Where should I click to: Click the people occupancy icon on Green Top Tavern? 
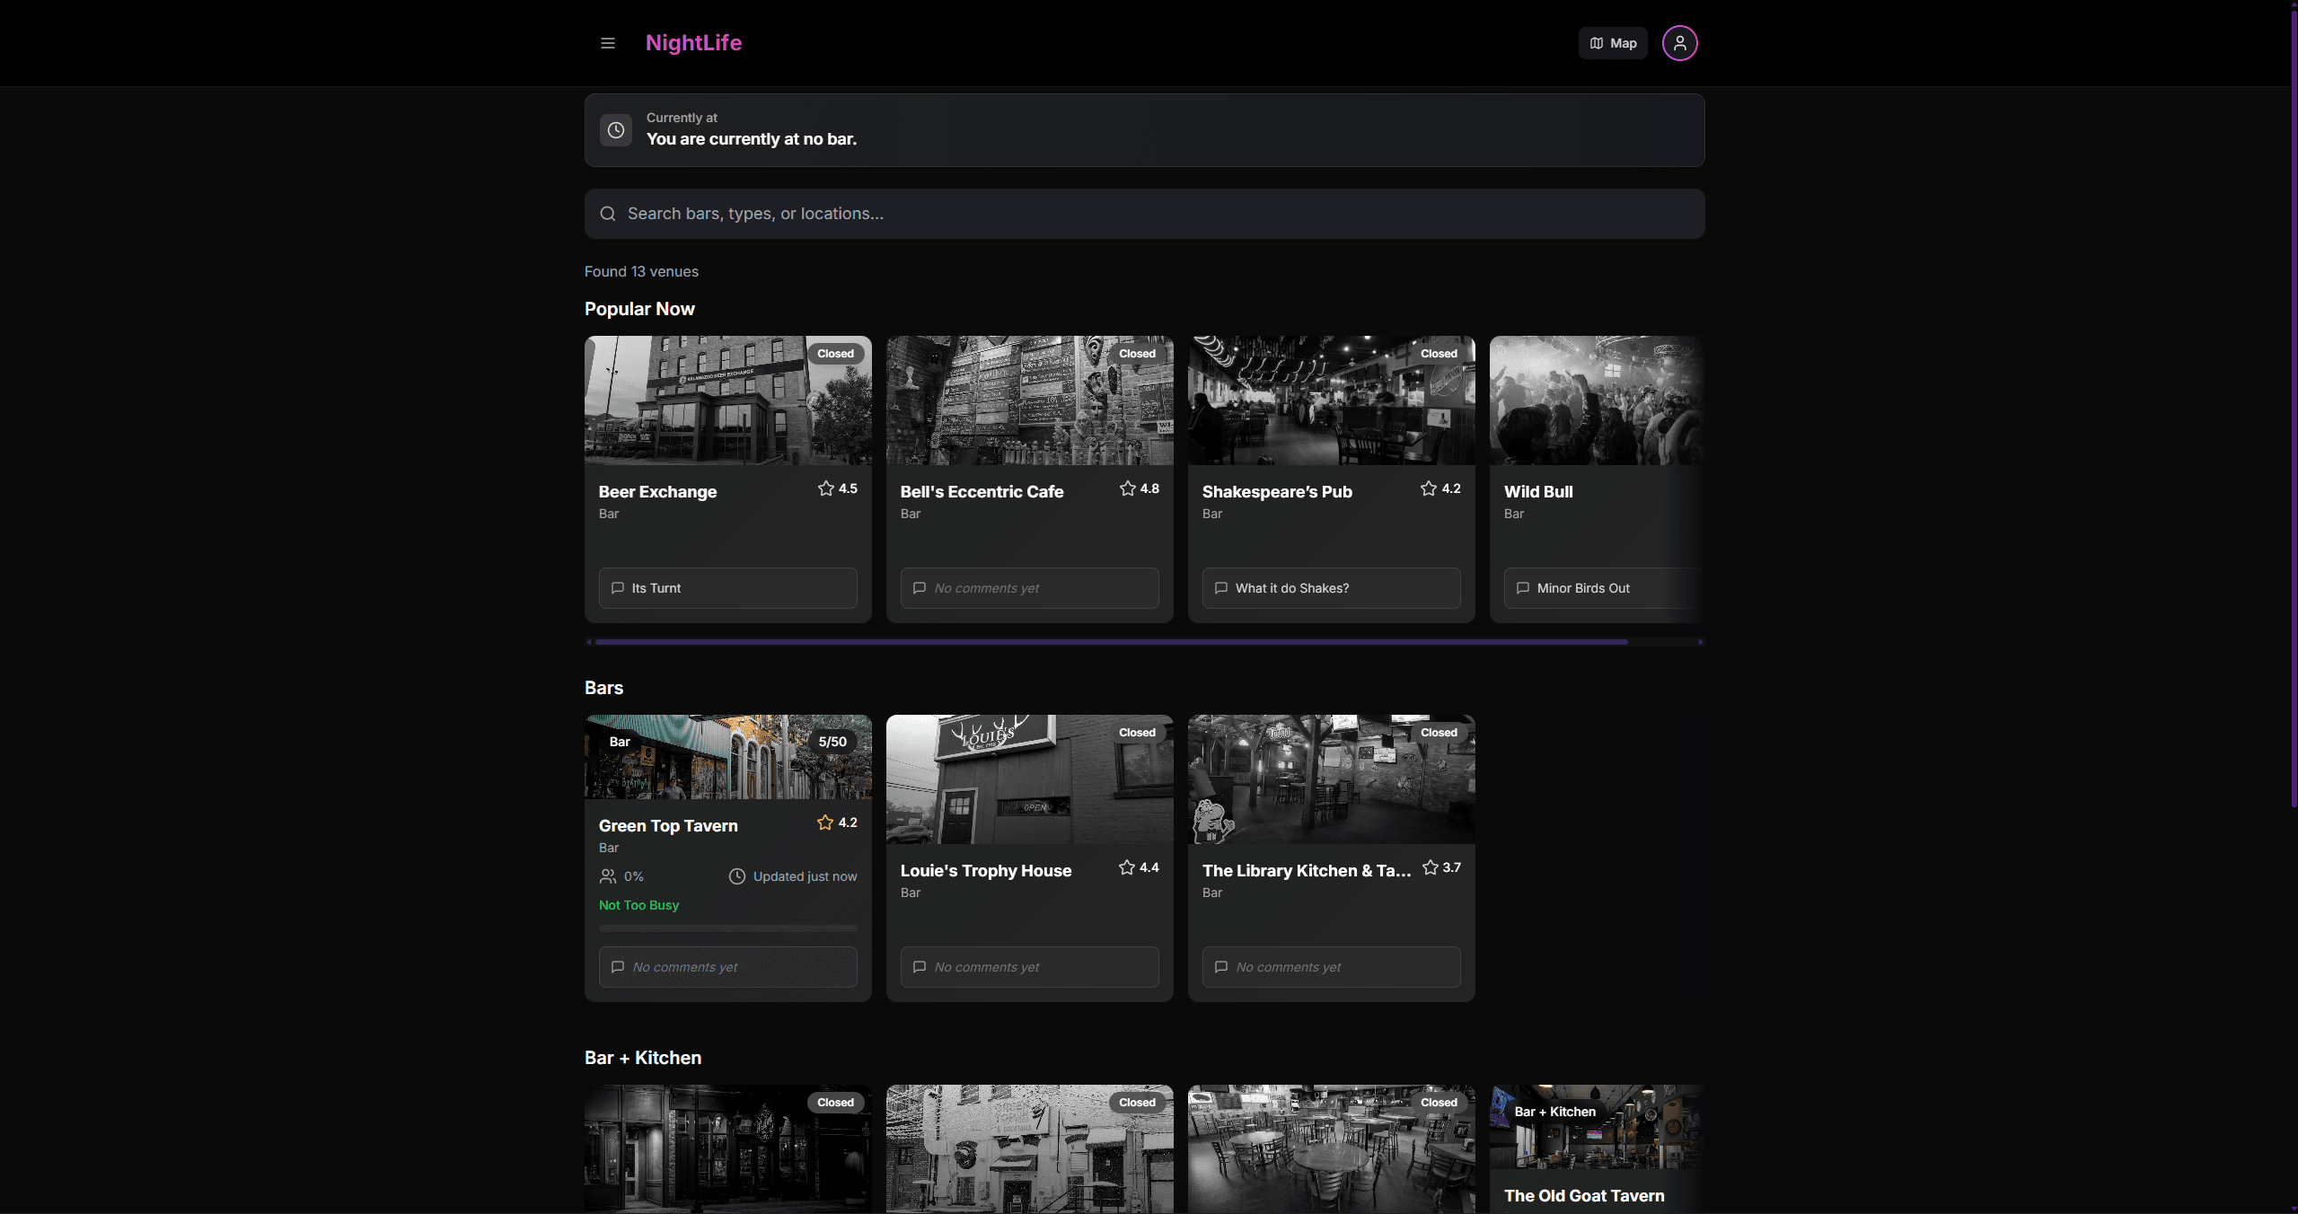pyautogui.click(x=607, y=875)
